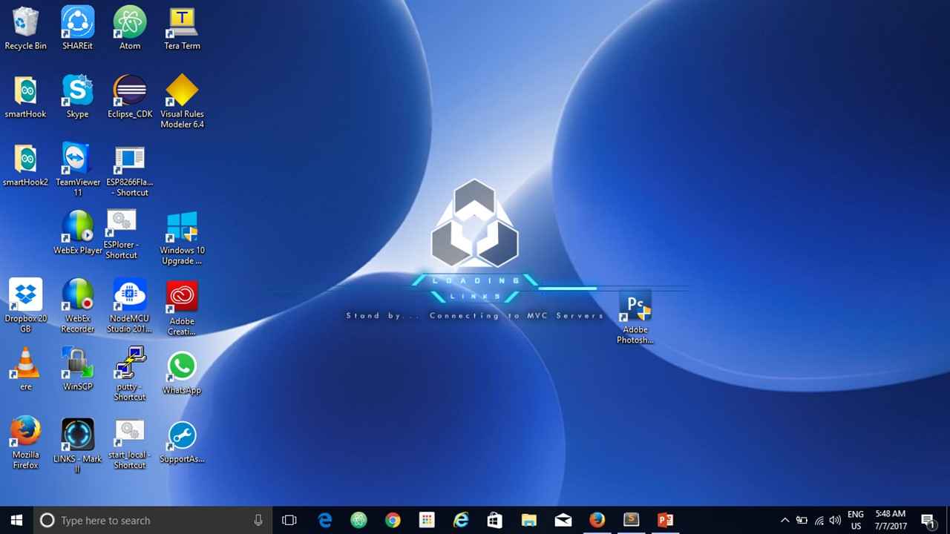Image resolution: width=950 pixels, height=534 pixels.
Task: Select the TeamViewer 11 shortcut
Action: (x=77, y=170)
